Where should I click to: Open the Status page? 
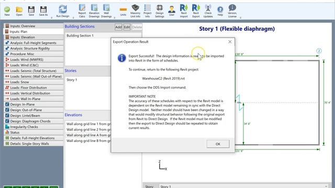33,132
